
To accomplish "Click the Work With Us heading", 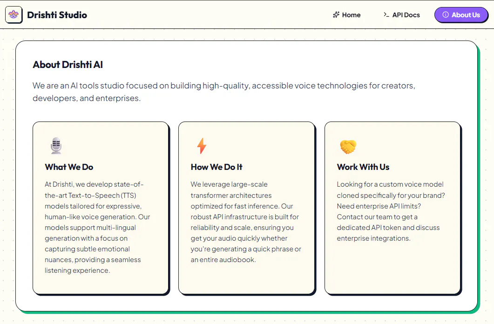I will coord(363,167).
